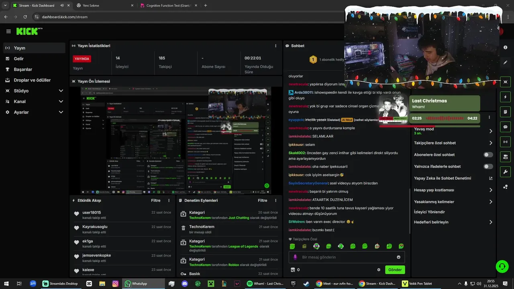Open Yayın İstatistikleri three-dot menu
Viewport: 514px width, 289px height.
tap(275, 46)
